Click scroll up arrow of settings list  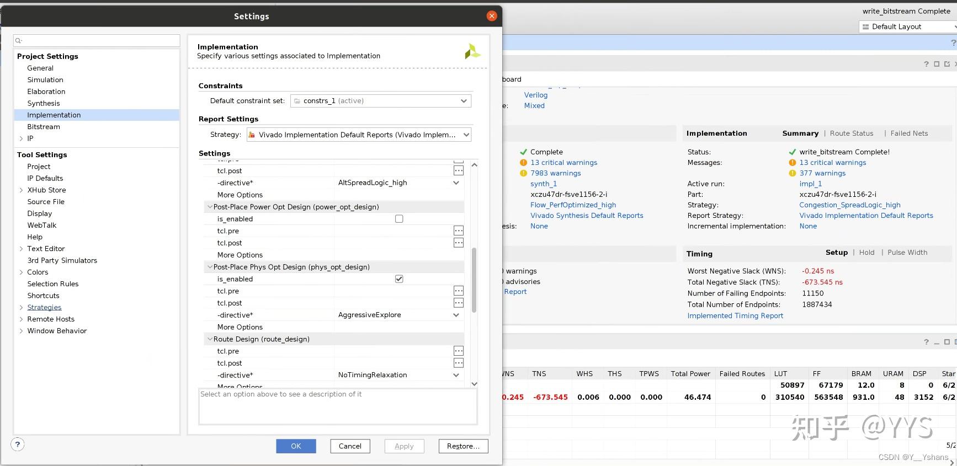tap(474, 165)
